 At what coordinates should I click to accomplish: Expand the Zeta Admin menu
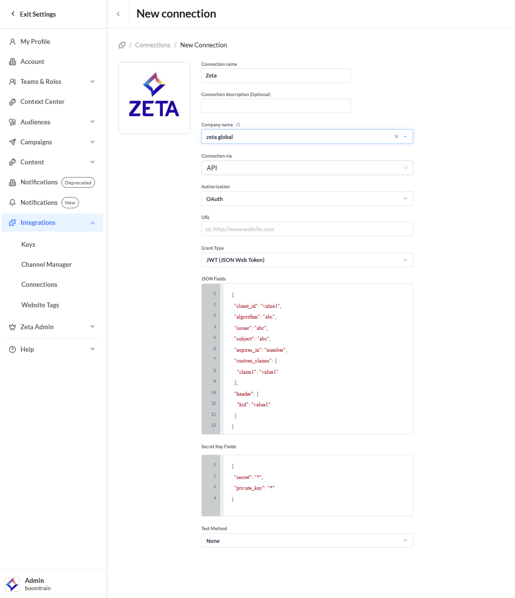(x=93, y=327)
